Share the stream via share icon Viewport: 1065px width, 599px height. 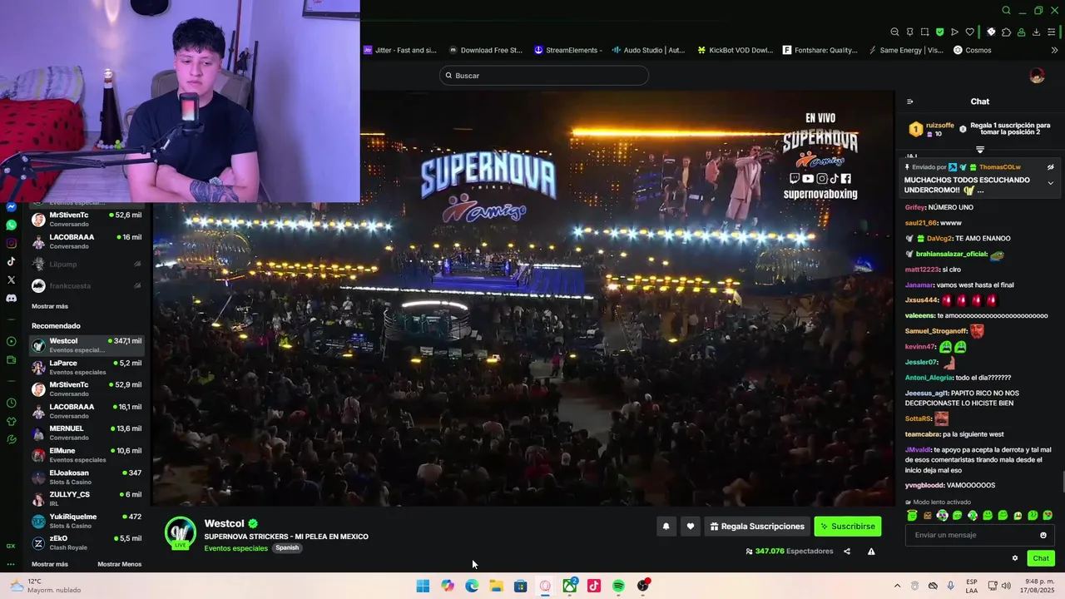click(847, 551)
